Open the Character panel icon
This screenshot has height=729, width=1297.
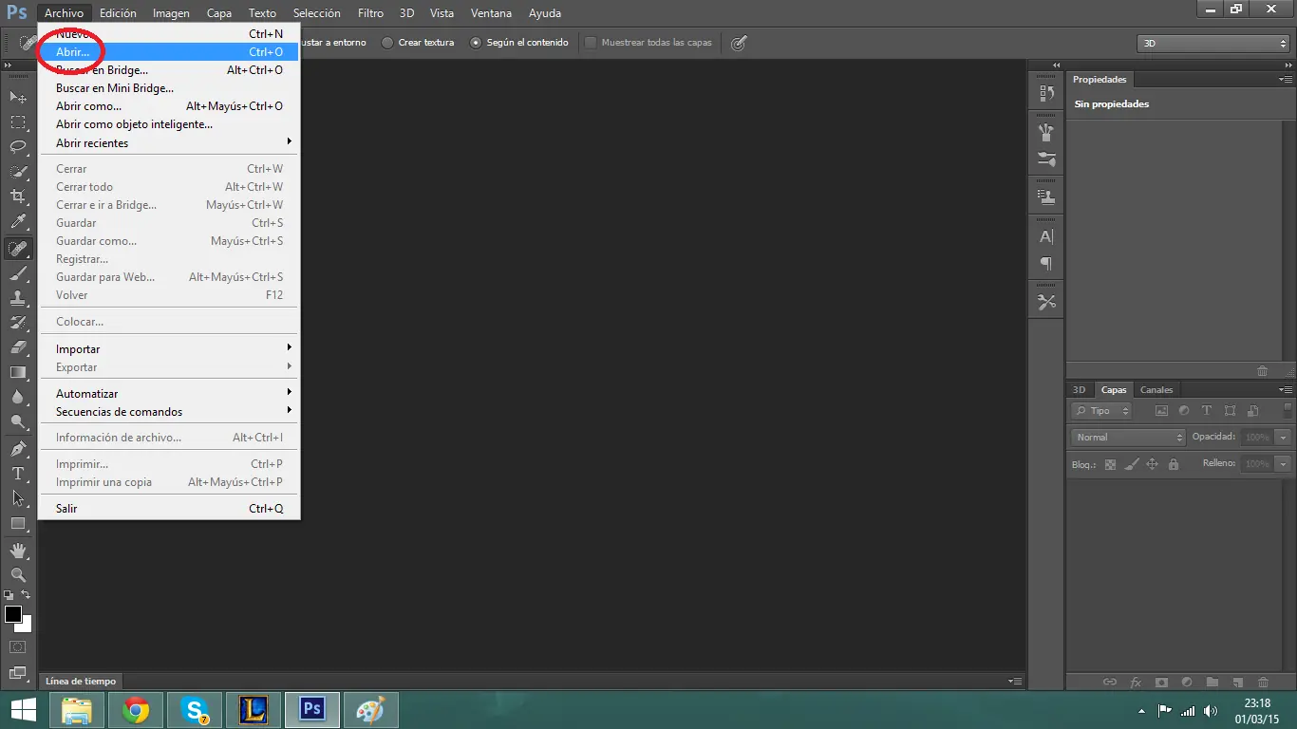coord(1046,237)
